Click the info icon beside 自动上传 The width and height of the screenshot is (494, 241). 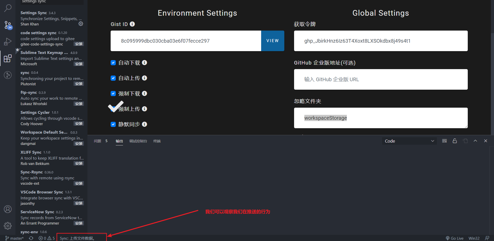point(145,78)
